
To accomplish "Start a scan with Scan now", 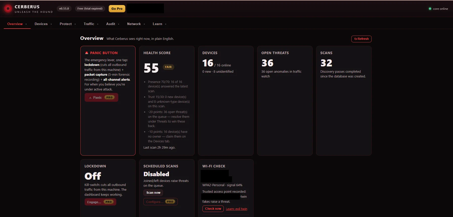I will pos(153,193).
